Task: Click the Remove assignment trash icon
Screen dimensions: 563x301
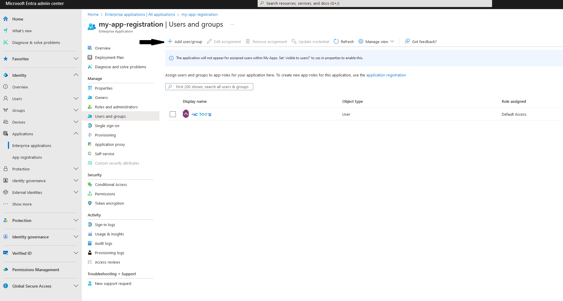Action: pyautogui.click(x=248, y=41)
